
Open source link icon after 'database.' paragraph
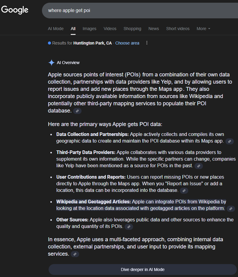click(77, 111)
